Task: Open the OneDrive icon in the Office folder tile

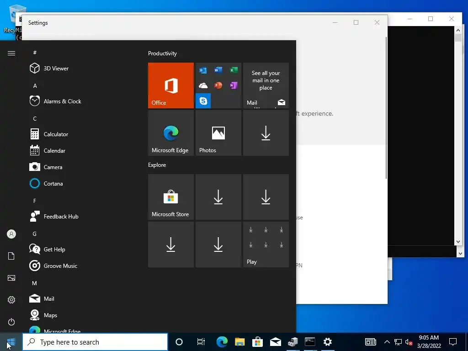Action: pos(203,85)
